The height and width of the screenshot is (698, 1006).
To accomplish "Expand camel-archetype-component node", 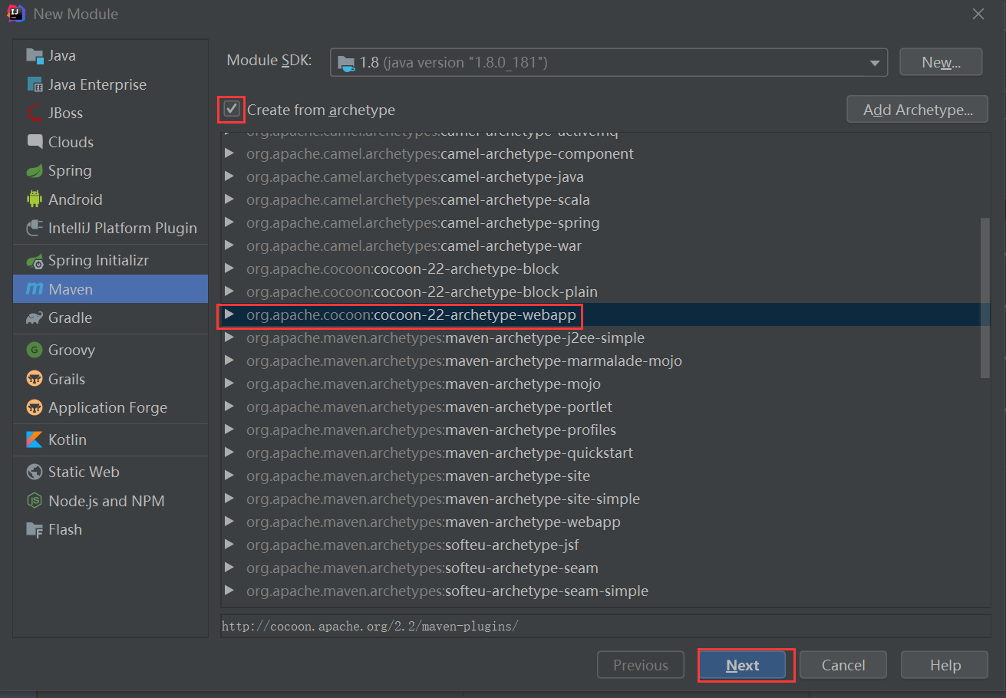I will point(229,153).
